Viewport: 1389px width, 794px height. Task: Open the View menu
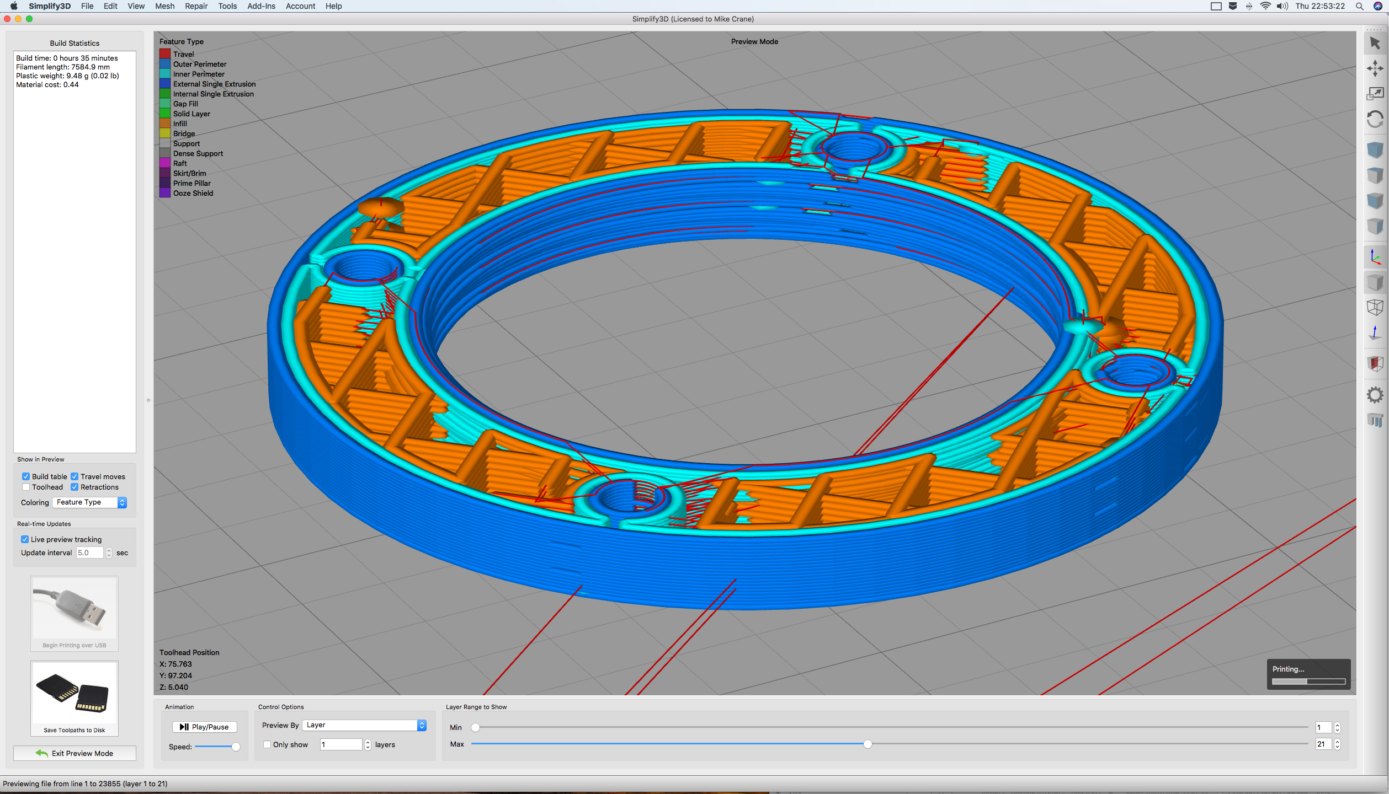tap(136, 6)
